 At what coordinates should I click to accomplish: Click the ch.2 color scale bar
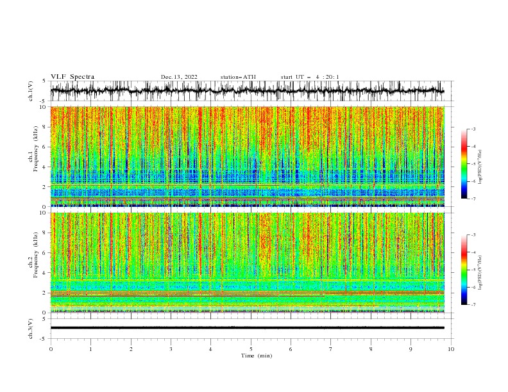pyautogui.click(x=464, y=270)
